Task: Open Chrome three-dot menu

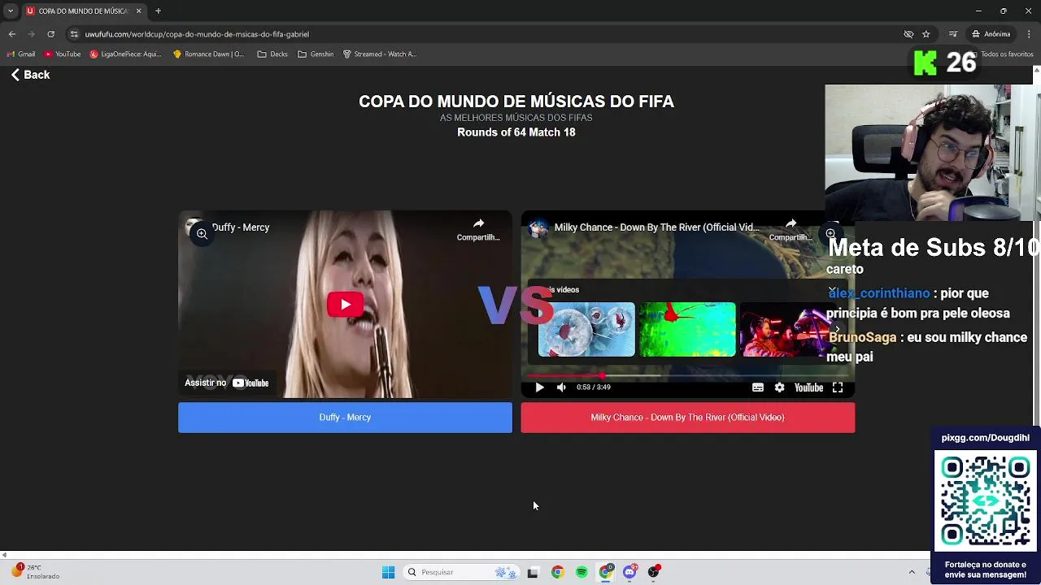Action: [x=1029, y=34]
